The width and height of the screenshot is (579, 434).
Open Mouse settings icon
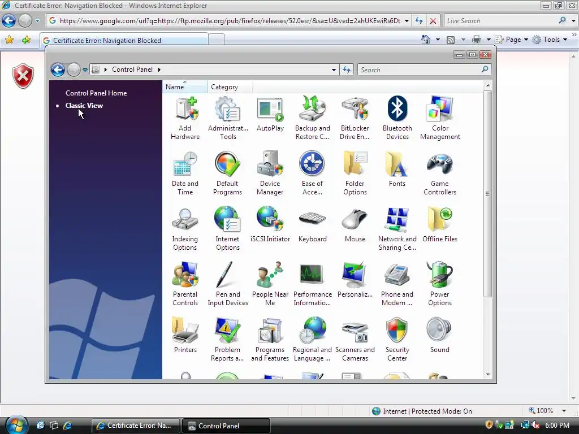(x=355, y=225)
